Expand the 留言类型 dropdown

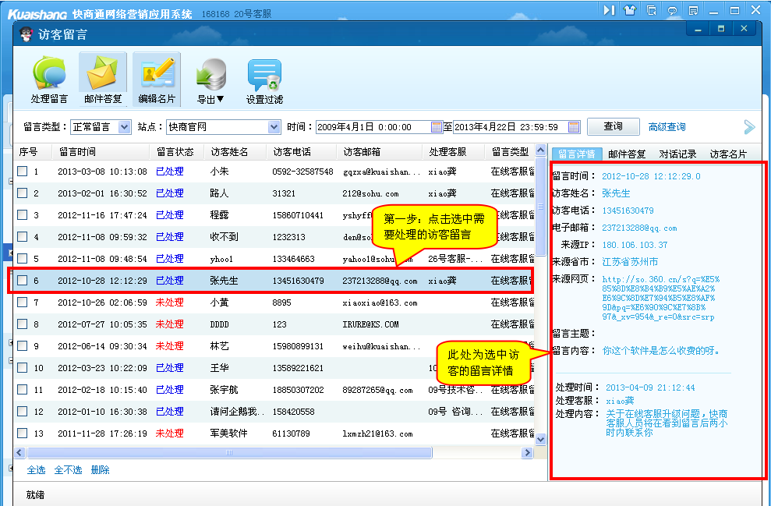(x=124, y=127)
